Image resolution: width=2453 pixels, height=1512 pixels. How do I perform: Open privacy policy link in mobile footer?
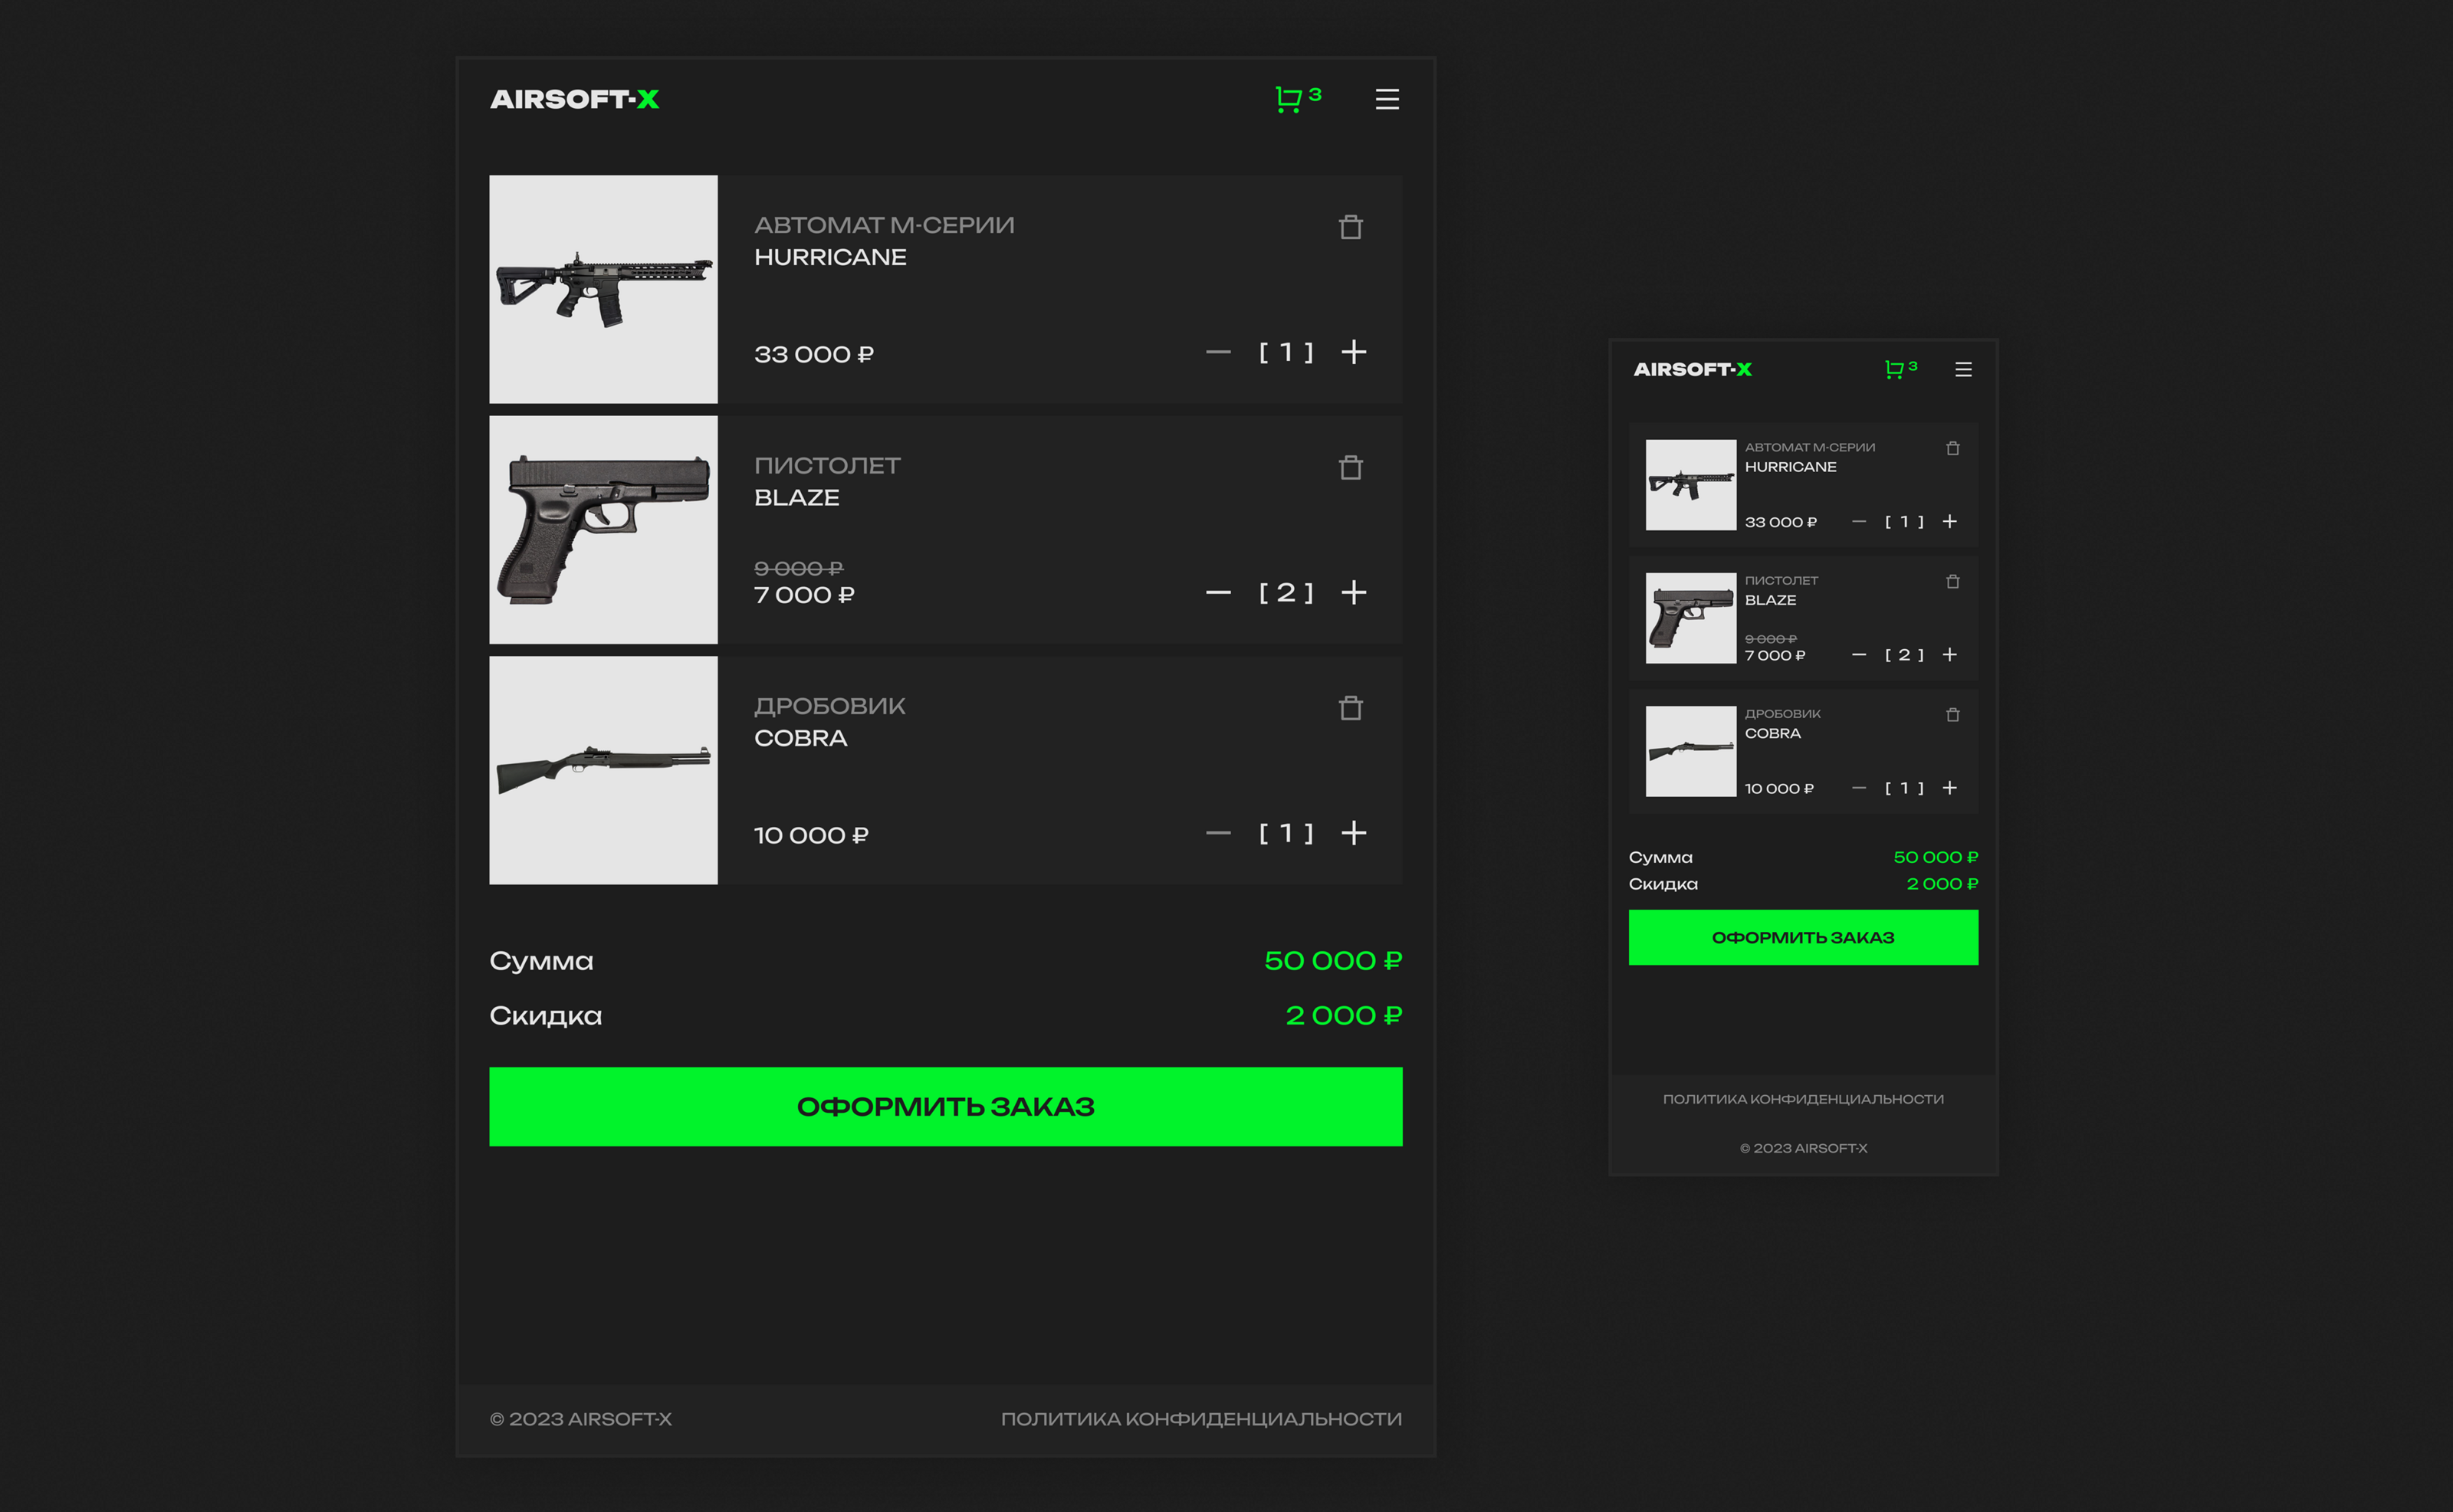pyautogui.click(x=1802, y=1099)
